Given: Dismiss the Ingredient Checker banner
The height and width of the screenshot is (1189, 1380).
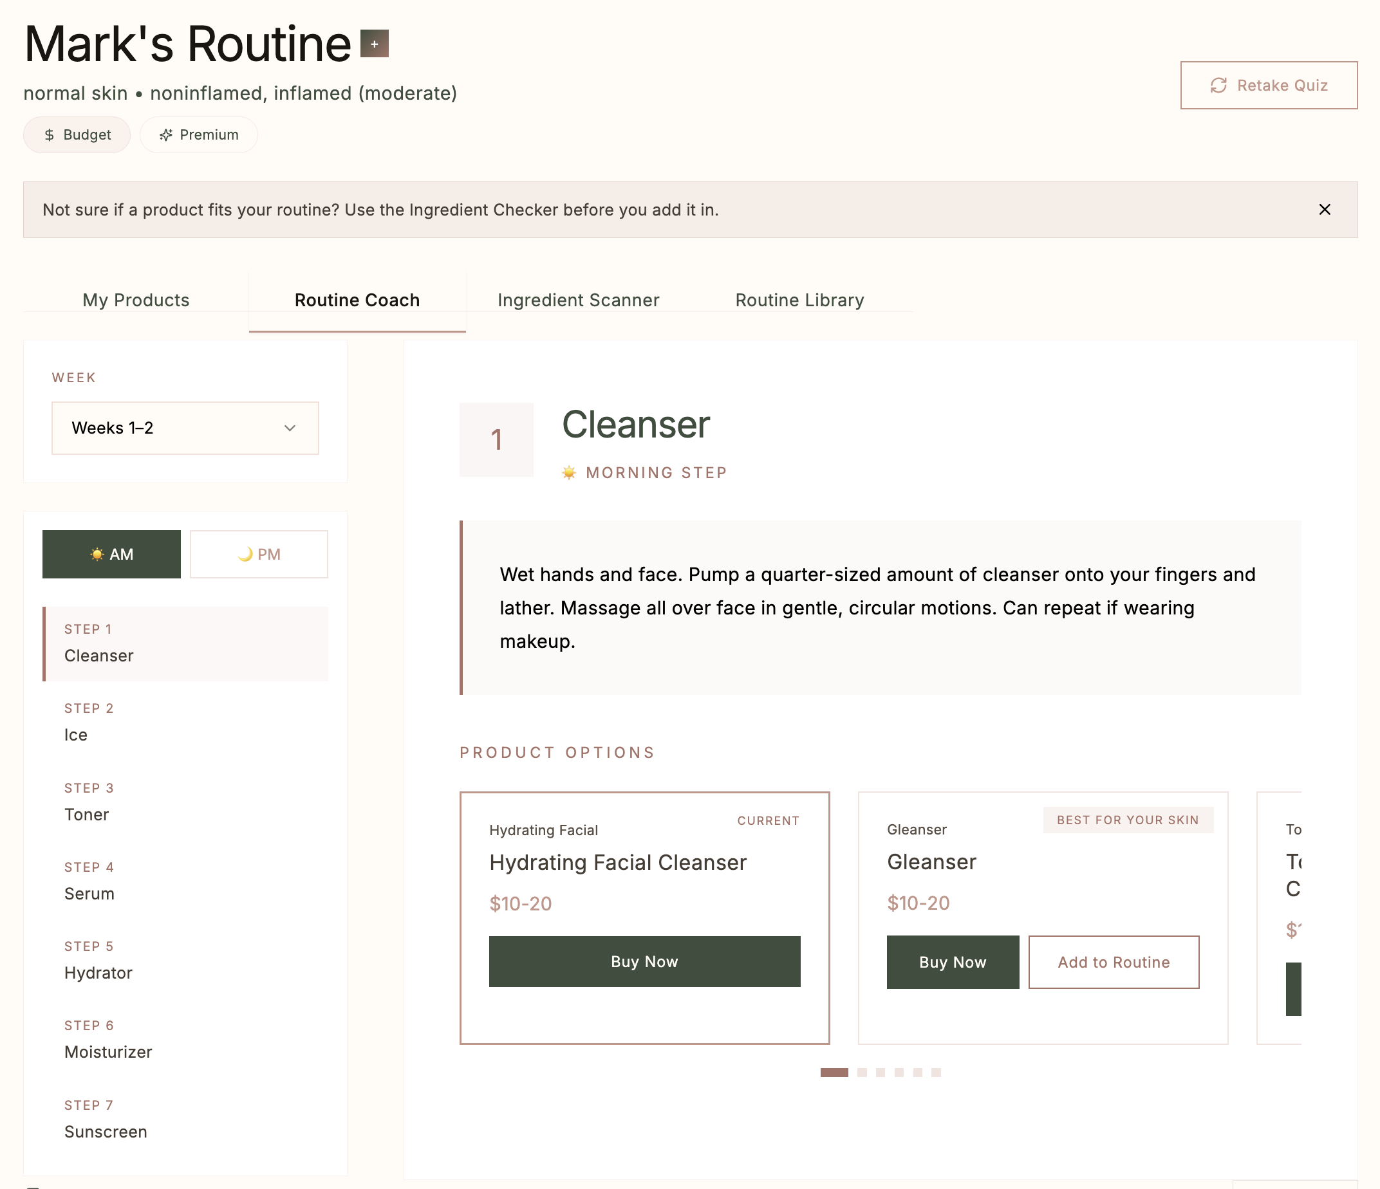Looking at the screenshot, I should (1324, 210).
